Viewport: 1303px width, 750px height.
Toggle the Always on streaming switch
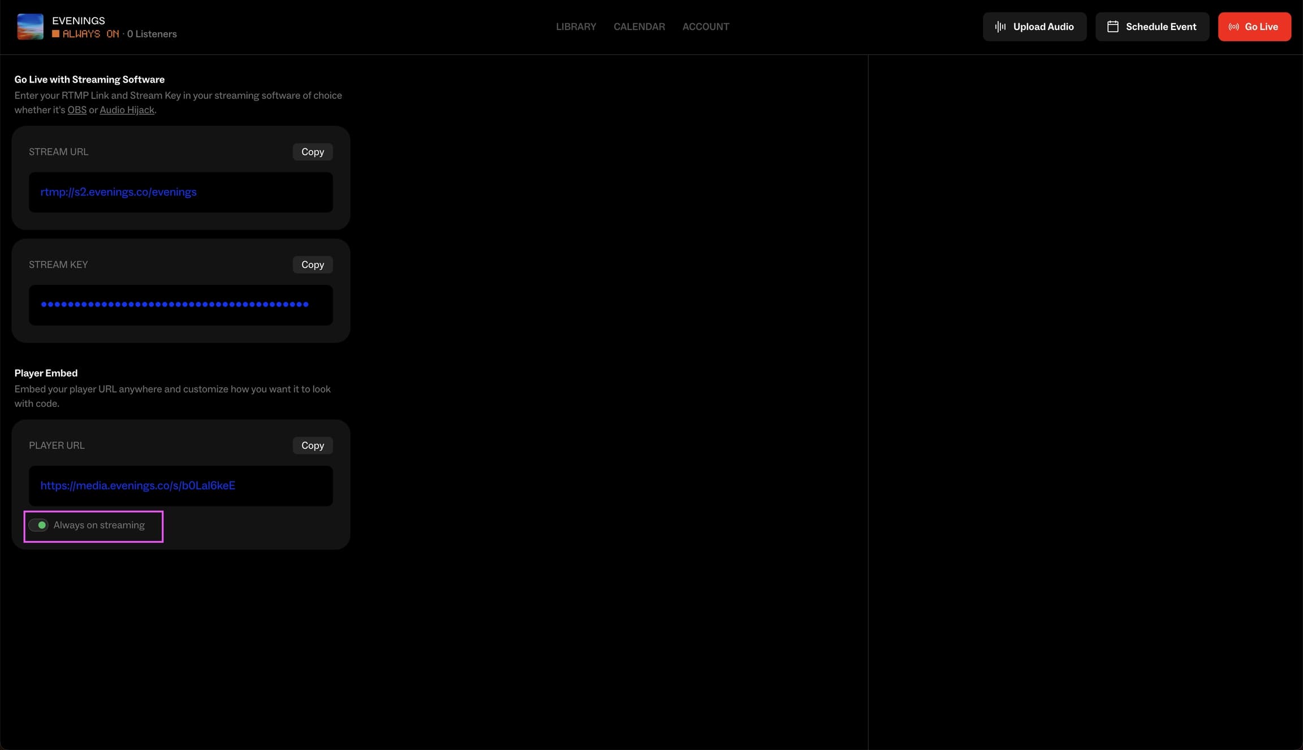click(38, 525)
